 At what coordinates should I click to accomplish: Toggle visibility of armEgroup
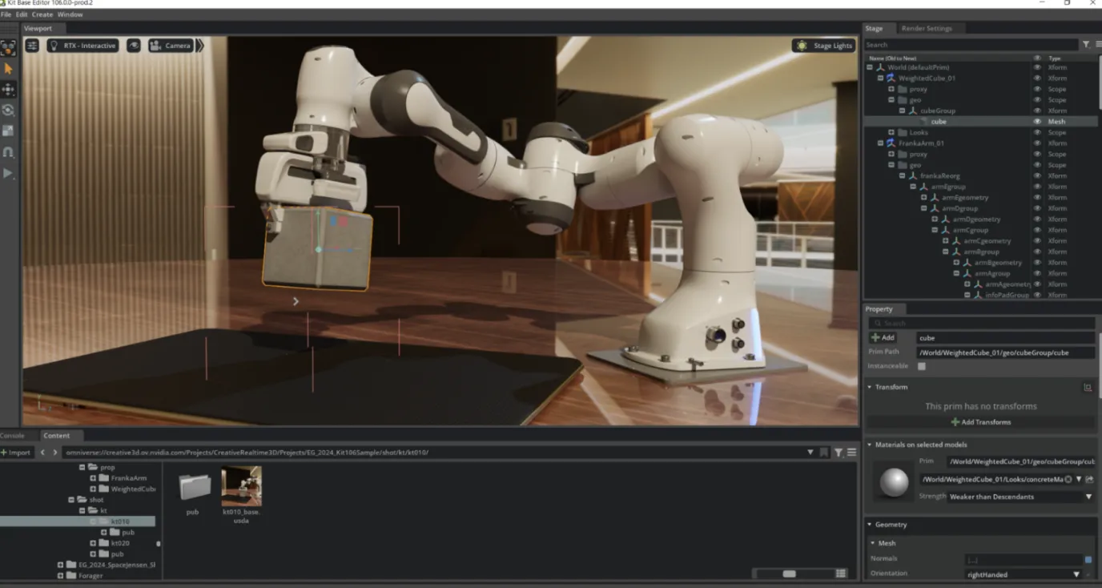pyautogui.click(x=1037, y=187)
